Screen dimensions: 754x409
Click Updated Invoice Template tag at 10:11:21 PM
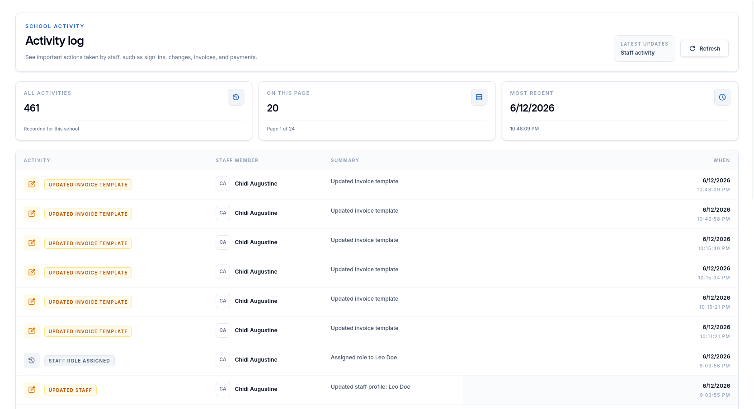point(88,331)
